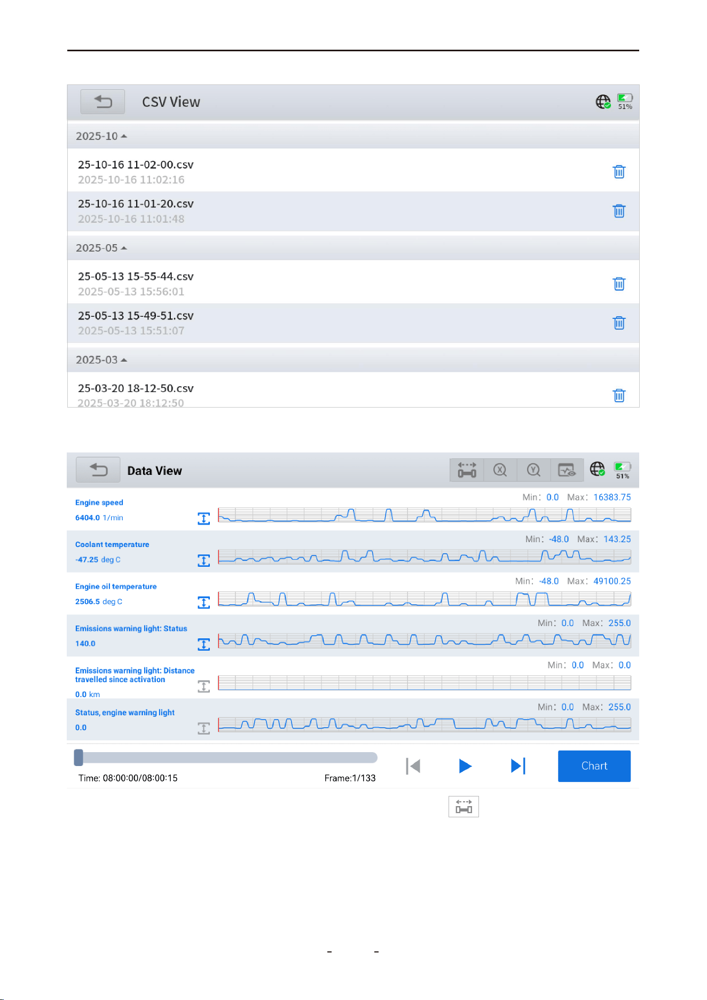Toggle vertical scale for Engine speed
The width and height of the screenshot is (707, 1000).
(203, 518)
